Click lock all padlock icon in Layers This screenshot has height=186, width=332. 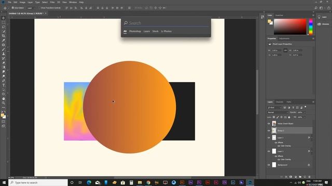click(289, 117)
